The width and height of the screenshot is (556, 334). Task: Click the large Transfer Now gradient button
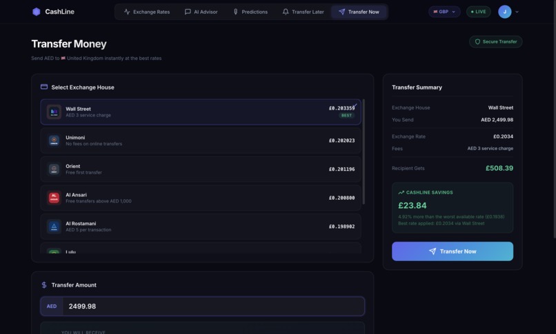click(x=453, y=251)
